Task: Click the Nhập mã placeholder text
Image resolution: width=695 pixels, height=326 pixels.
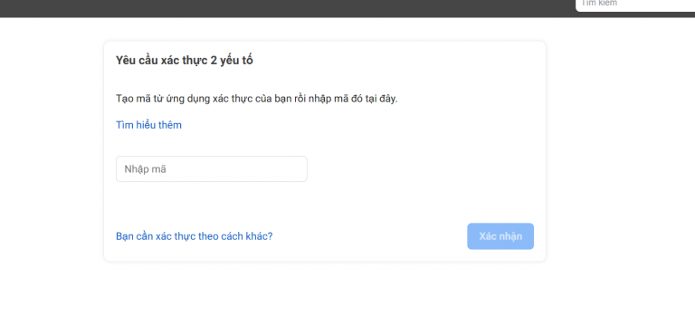Action: click(145, 169)
